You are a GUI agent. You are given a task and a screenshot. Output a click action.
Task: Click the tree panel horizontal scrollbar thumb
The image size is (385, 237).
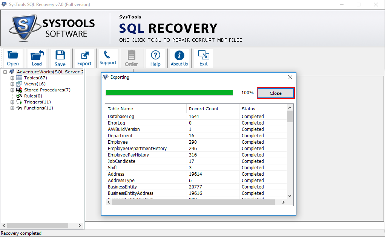38,225
